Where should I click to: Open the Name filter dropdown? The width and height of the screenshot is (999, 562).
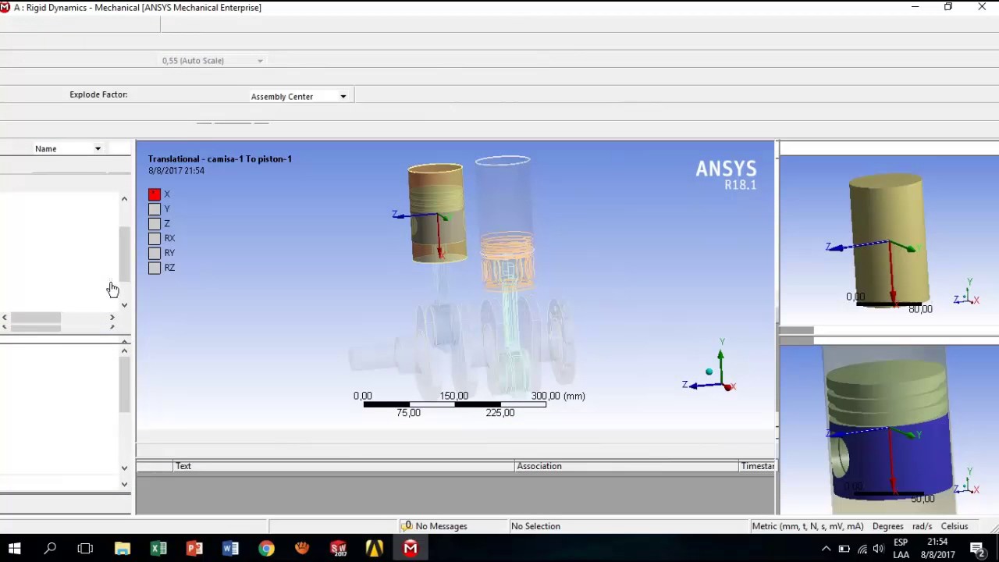98,148
